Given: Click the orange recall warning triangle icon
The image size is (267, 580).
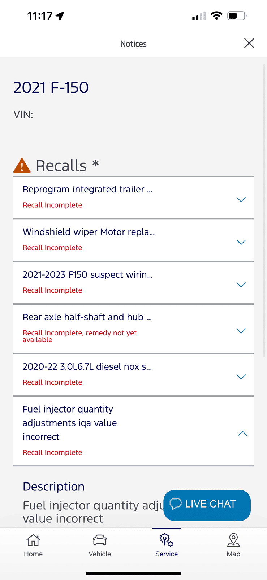Looking at the screenshot, I should [22, 165].
